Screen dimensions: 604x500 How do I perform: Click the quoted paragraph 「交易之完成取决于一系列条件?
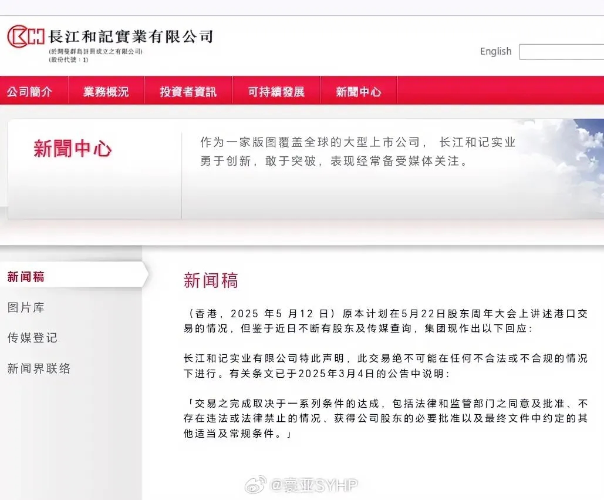tap(385, 418)
